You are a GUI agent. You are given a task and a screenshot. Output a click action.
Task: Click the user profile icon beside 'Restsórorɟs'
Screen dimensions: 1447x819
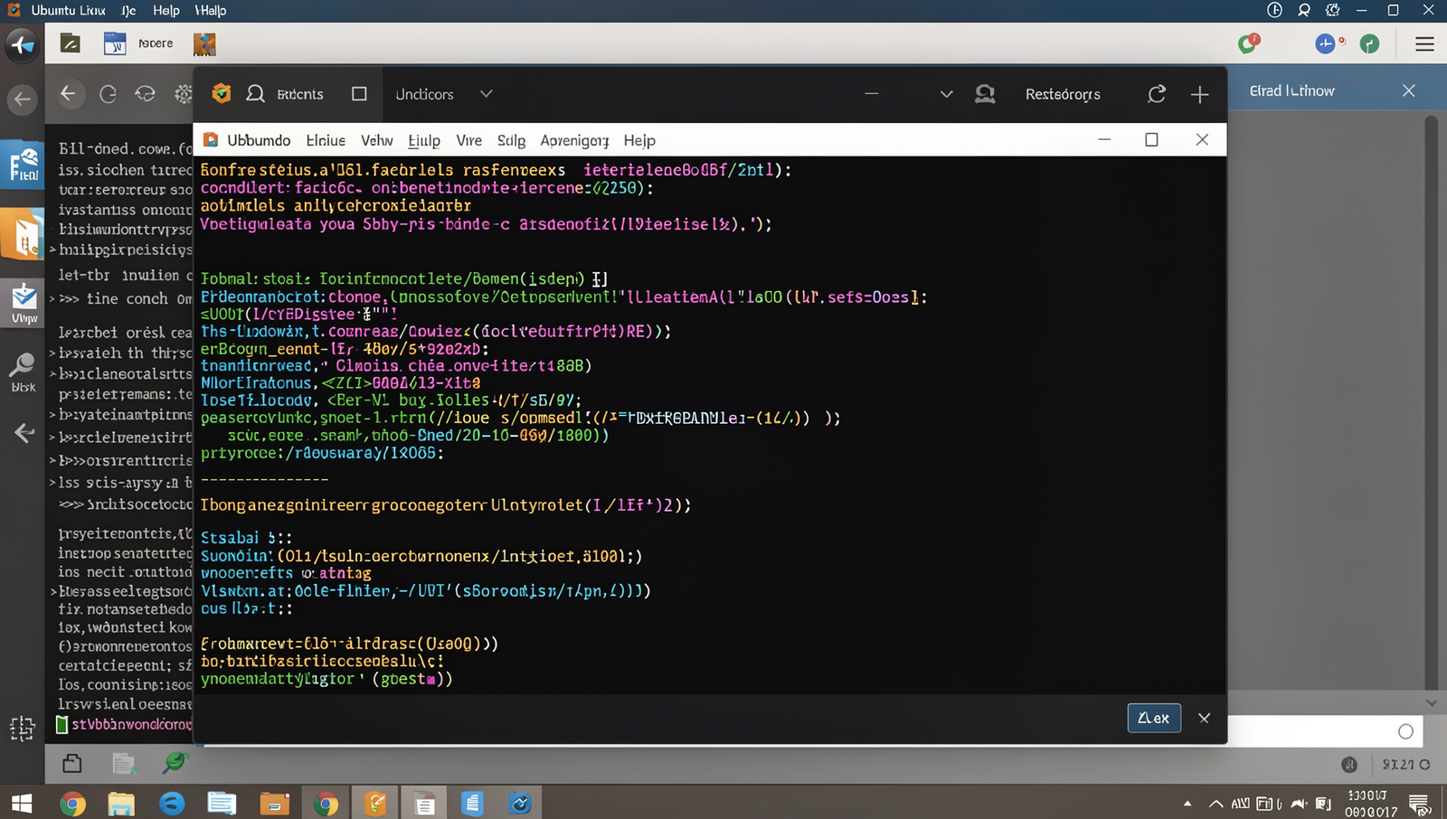coord(985,93)
